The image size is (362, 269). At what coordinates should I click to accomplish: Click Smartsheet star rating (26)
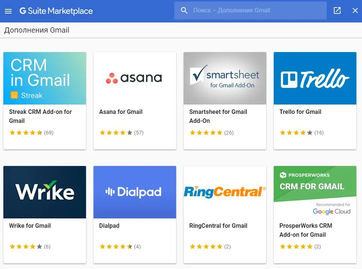211,133
